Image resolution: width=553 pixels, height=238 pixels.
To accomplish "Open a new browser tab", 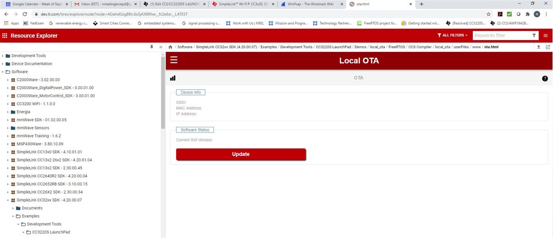I will [421, 4].
